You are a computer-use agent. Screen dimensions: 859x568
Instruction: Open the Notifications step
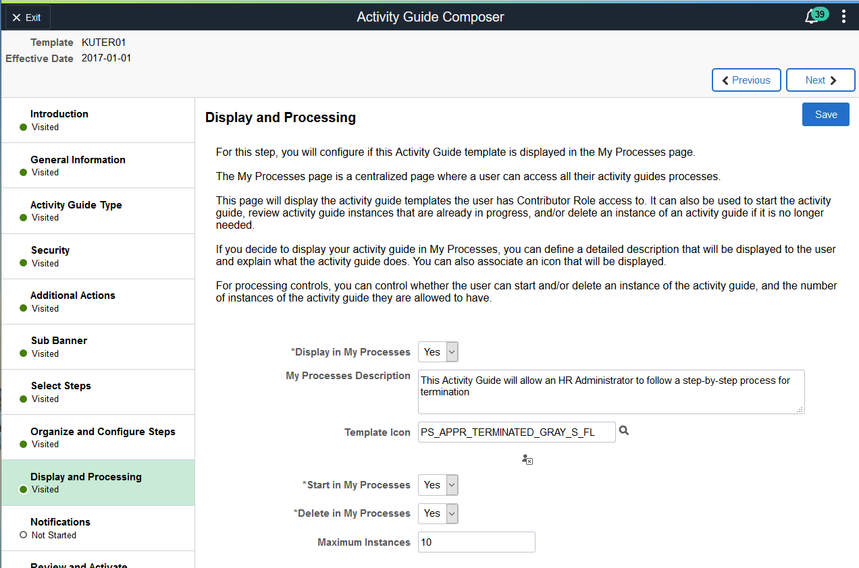pyautogui.click(x=98, y=528)
